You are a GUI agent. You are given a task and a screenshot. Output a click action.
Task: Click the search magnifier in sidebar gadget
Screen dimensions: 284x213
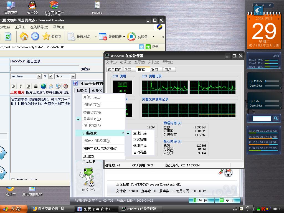coord(276,118)
